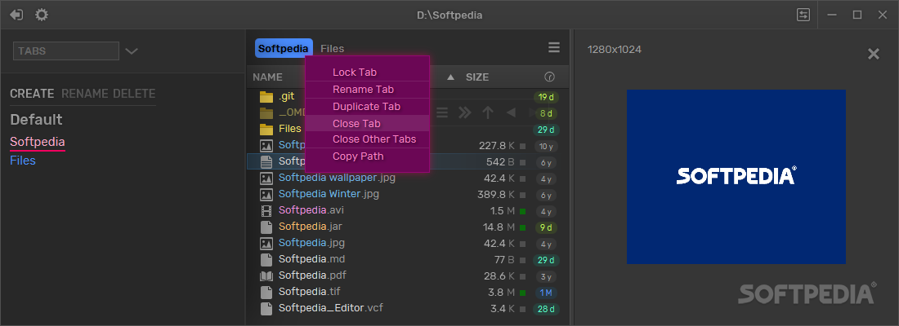899x326 pixels.
Task: Click file icon of Softpedia.jar
Action: pos(266,227)
